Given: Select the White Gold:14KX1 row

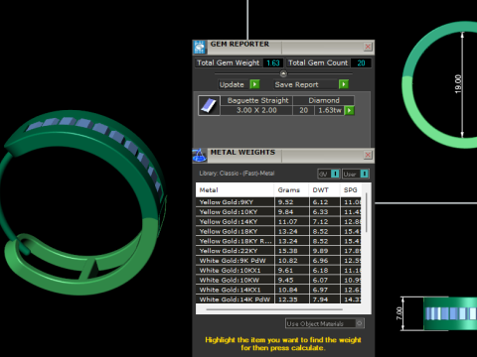Looking at the screenshot, I should [278, 290].
